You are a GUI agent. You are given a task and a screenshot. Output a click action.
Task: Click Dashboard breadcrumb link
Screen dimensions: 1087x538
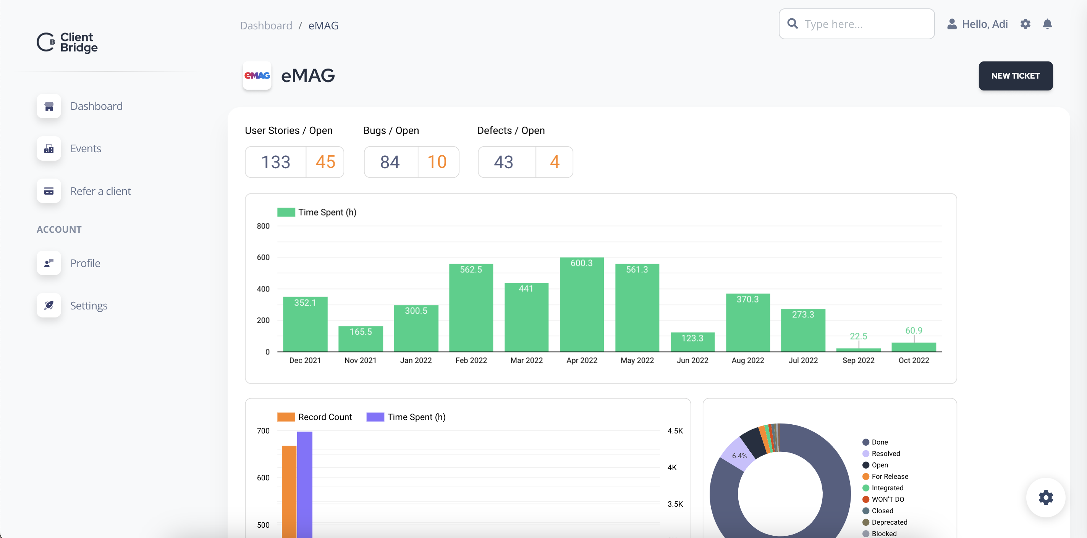click(x=266, y=26)
